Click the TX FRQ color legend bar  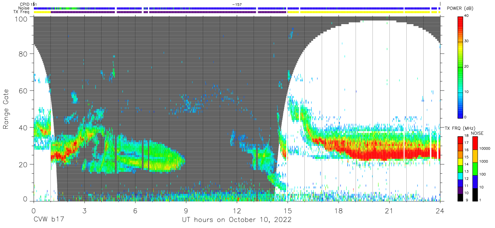point(460,168)
